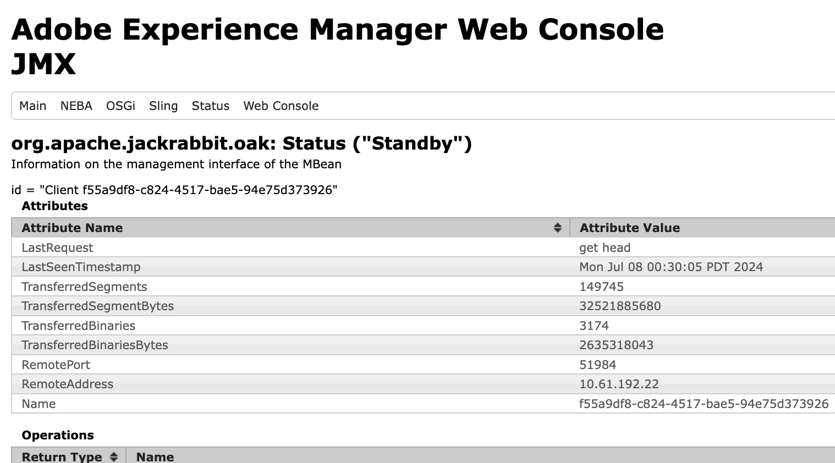Click the id = "Client f55a9df8..." line
Screen dimensions: 835x463
174,190
